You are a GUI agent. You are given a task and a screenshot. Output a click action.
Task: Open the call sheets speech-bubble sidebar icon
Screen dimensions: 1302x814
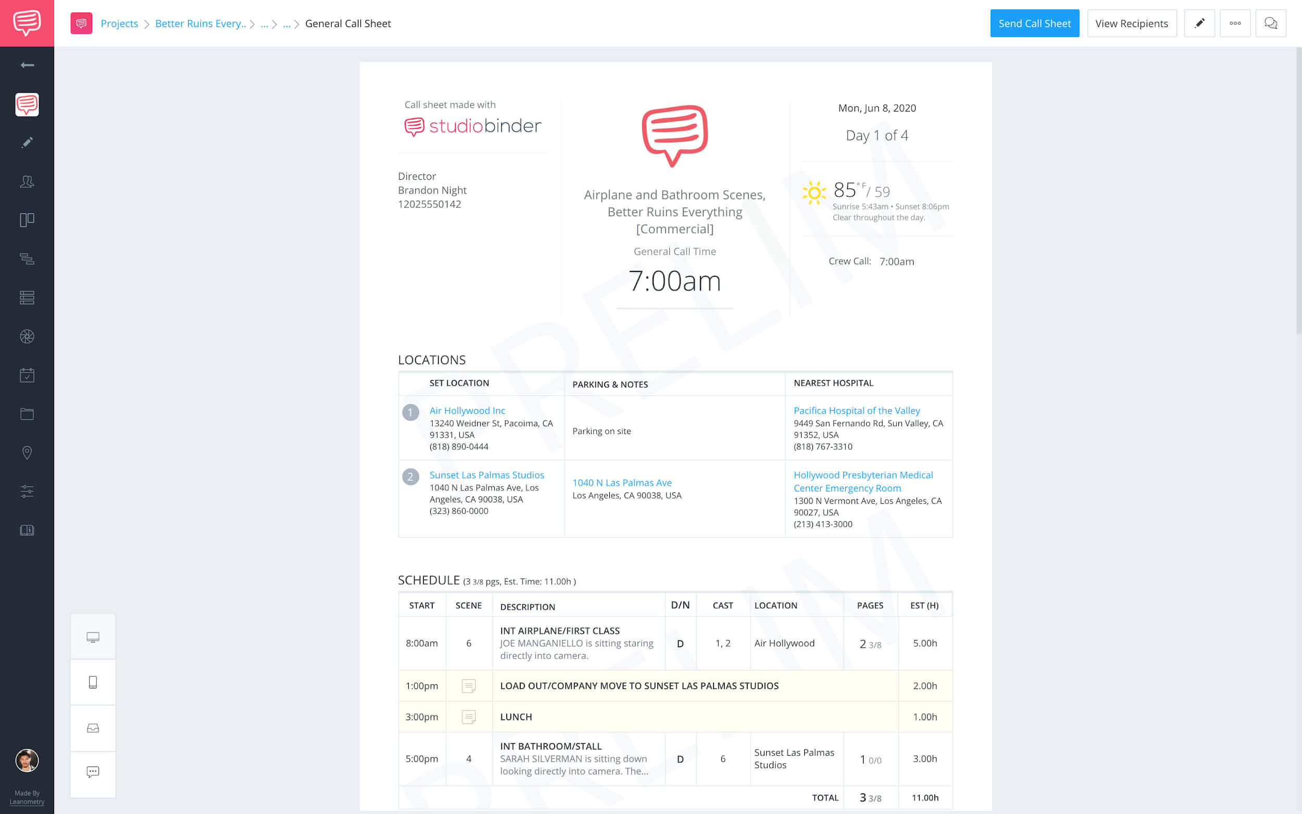(27, 104)
